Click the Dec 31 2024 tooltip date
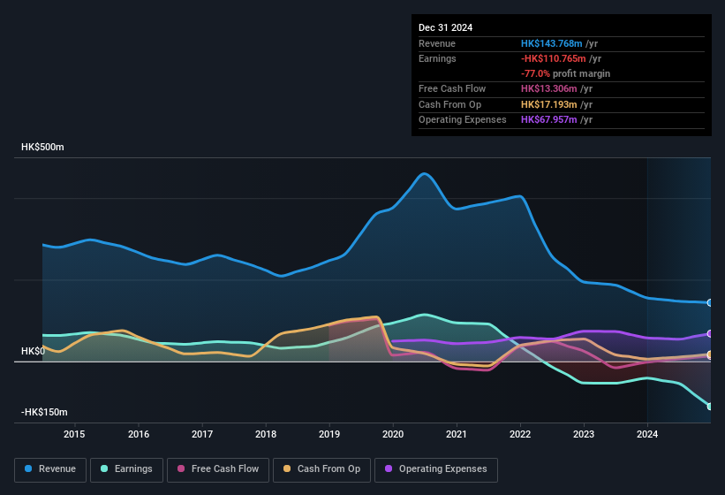 click(x=445, y=27)
